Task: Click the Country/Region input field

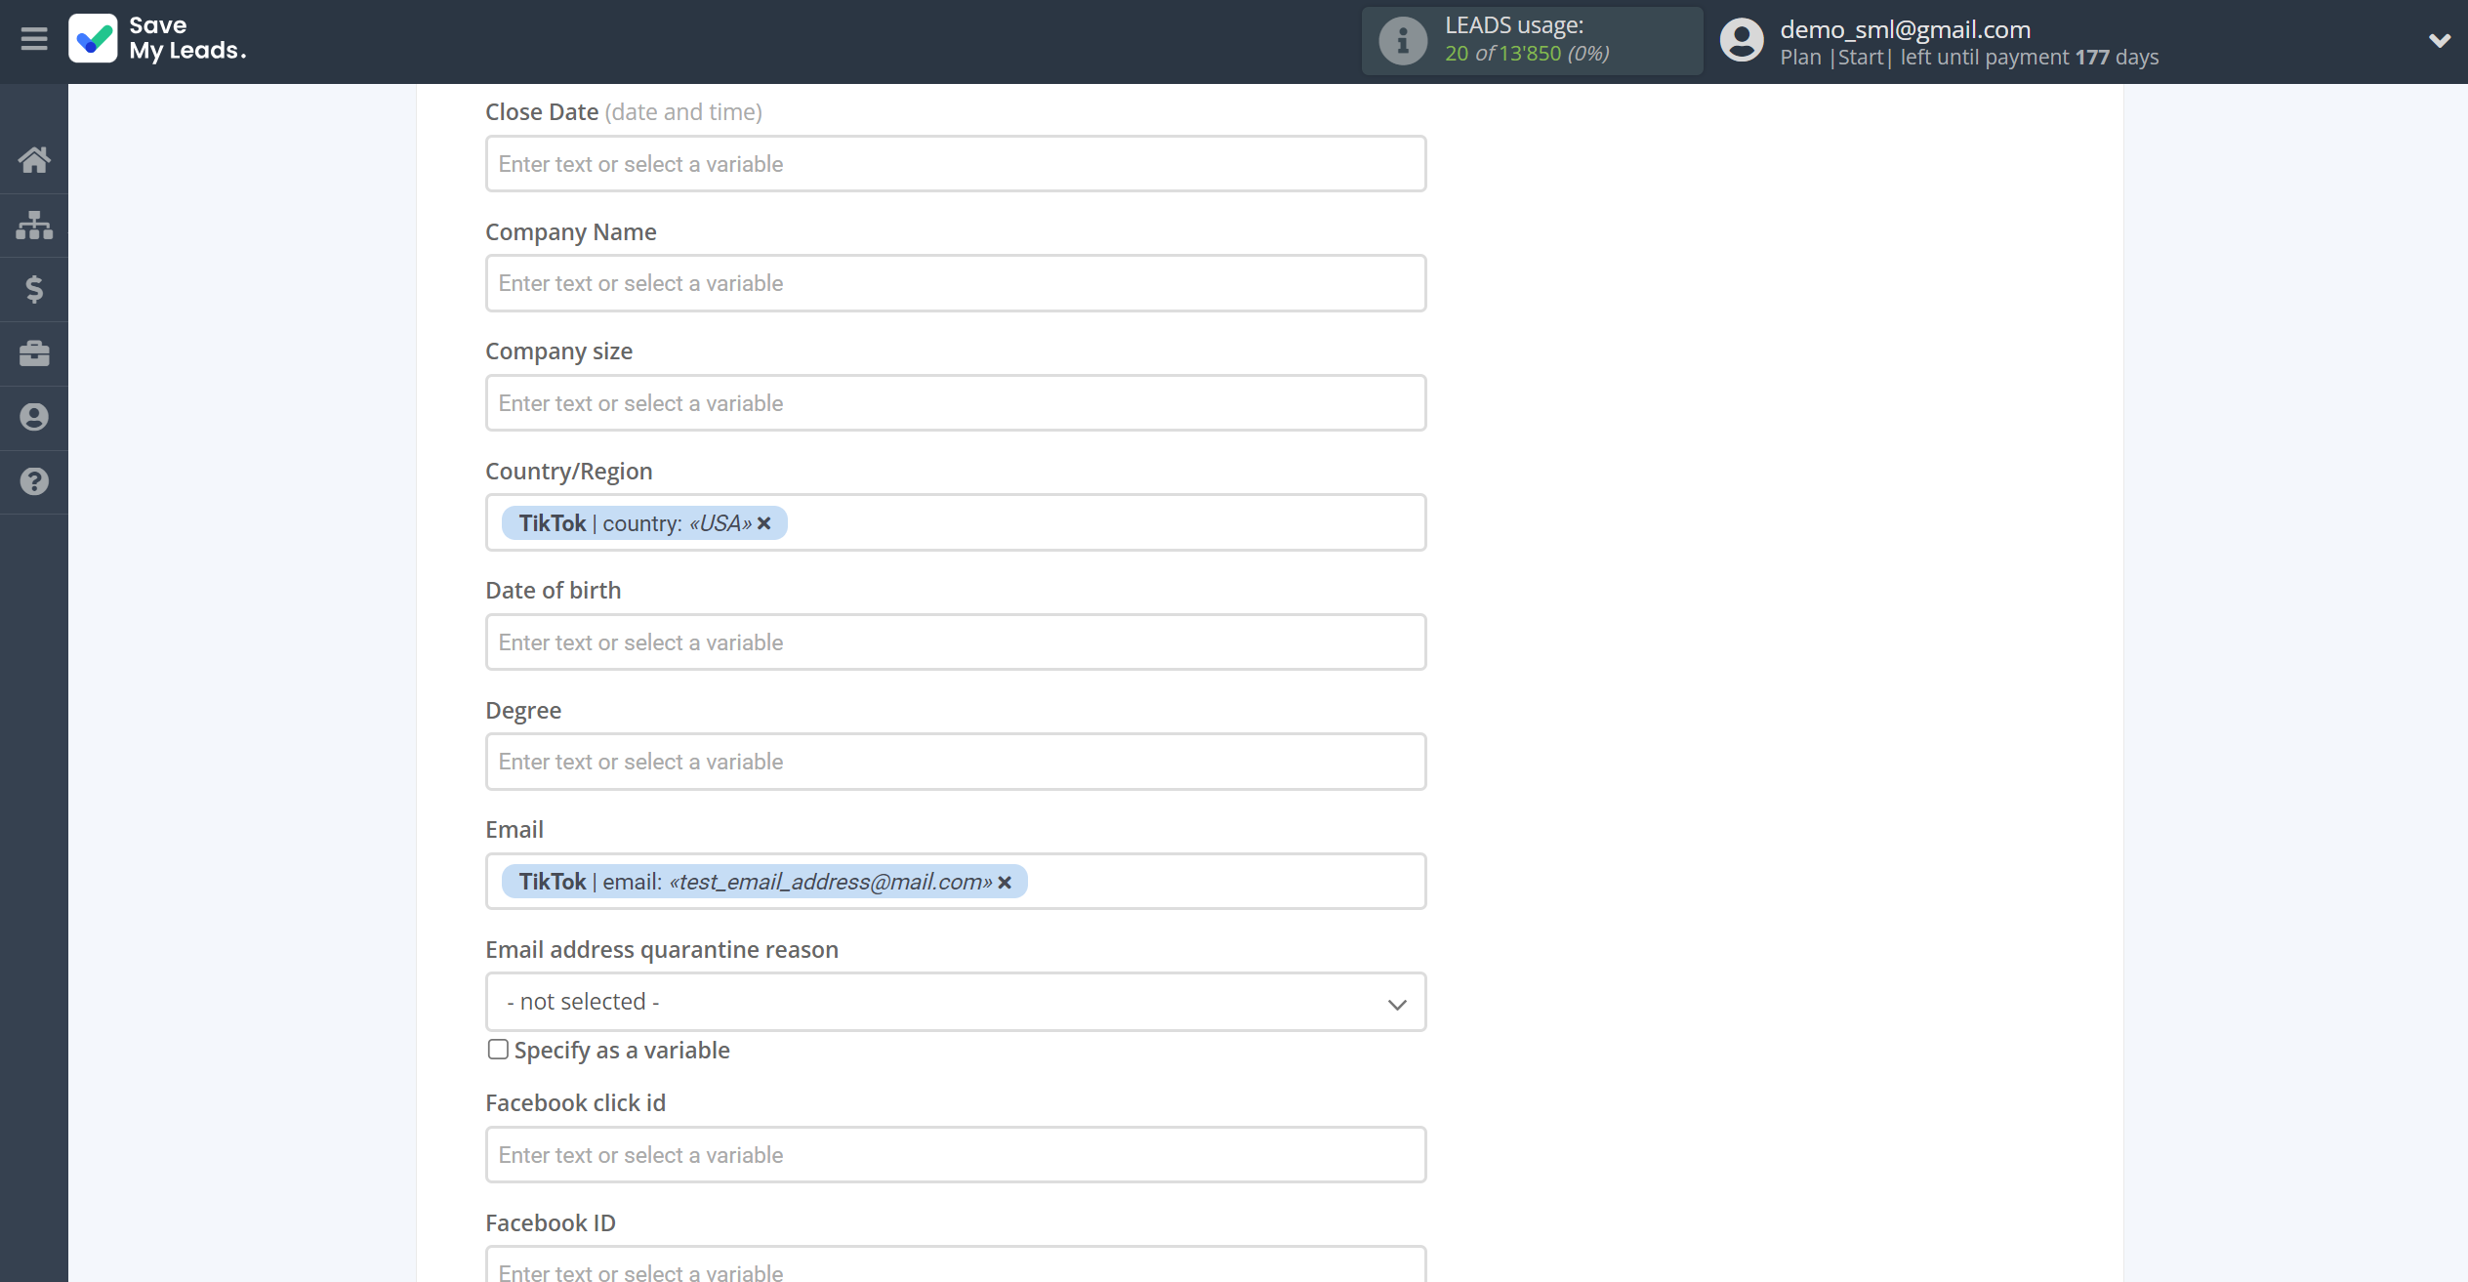Action: point(955,522)
